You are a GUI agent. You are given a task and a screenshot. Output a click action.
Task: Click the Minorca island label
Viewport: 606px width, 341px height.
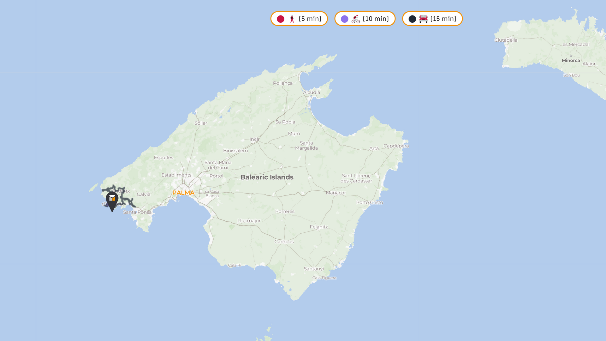coord(571,61)
